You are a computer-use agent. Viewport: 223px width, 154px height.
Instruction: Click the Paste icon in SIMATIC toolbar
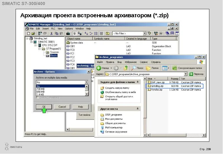coord(61,33)
